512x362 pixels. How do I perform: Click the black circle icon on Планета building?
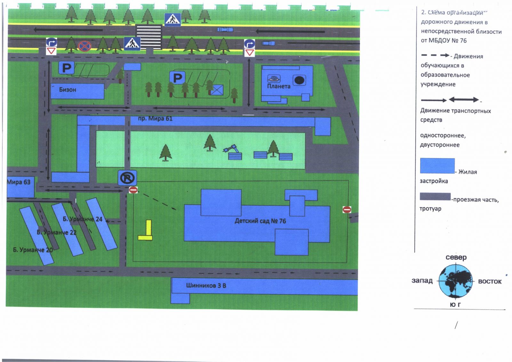click(x=299, y=80)
